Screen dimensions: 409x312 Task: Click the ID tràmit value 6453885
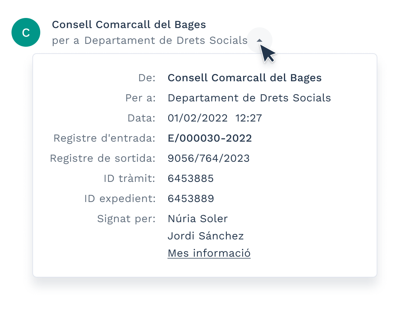coord(191,178)
